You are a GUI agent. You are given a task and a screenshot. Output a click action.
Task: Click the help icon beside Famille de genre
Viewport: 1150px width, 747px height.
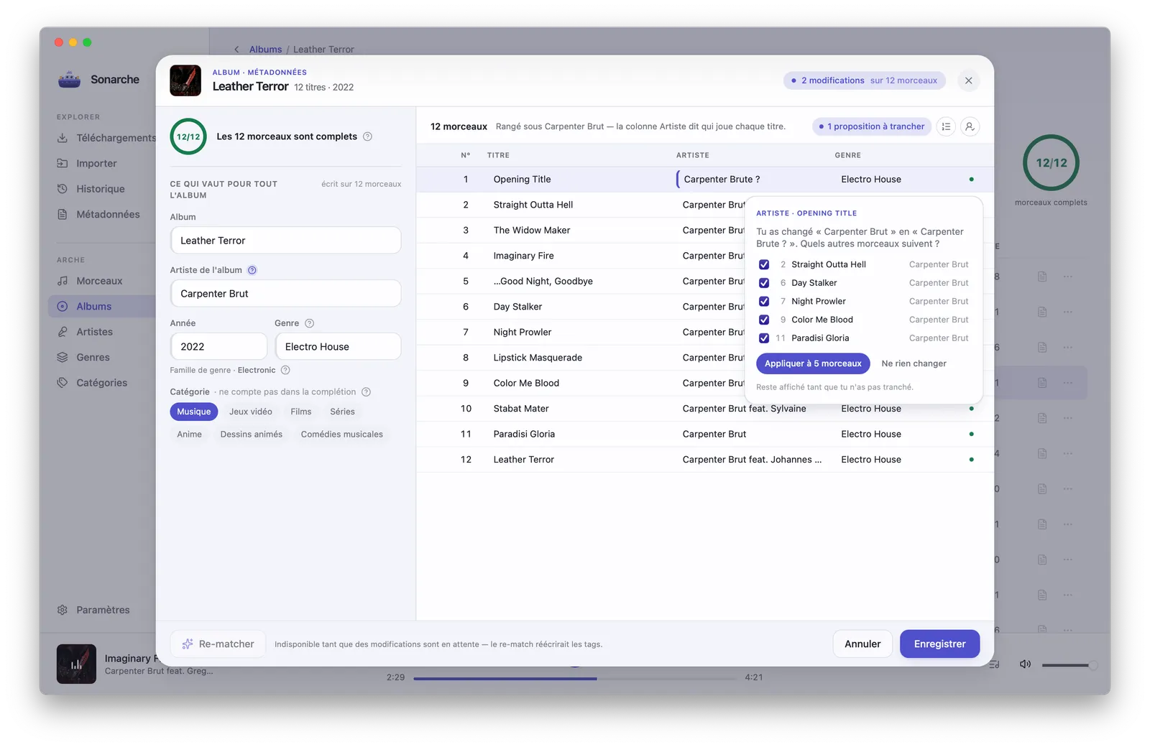[x=285, y=370]
